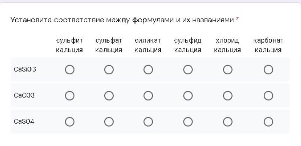
Task: Select сульфит кальция for CaSiO3
Action: 69,70
